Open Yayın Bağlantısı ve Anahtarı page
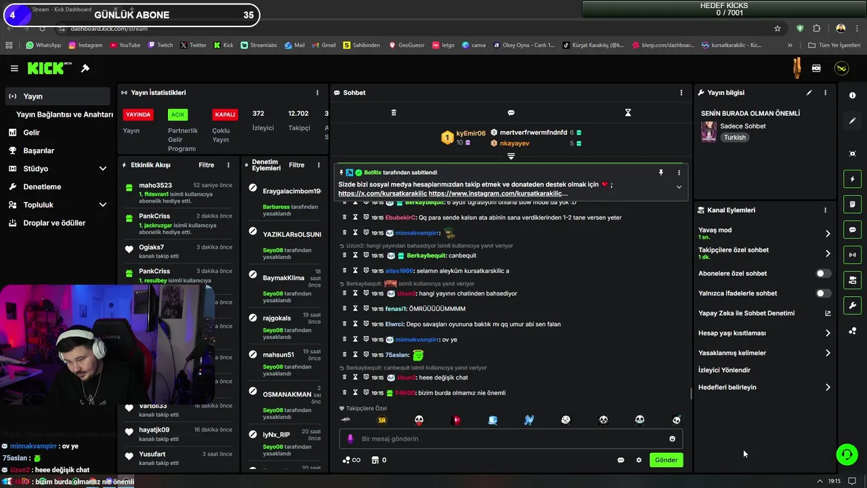867x488 pixels. [64, 115]
